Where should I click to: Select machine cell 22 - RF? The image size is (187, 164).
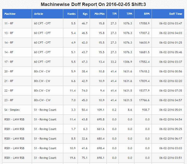9,91
